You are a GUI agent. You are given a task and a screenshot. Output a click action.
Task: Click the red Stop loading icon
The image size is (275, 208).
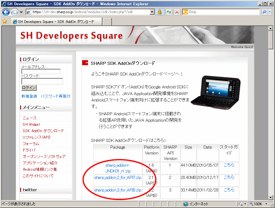pyautogui.click(x=177, y=12)
